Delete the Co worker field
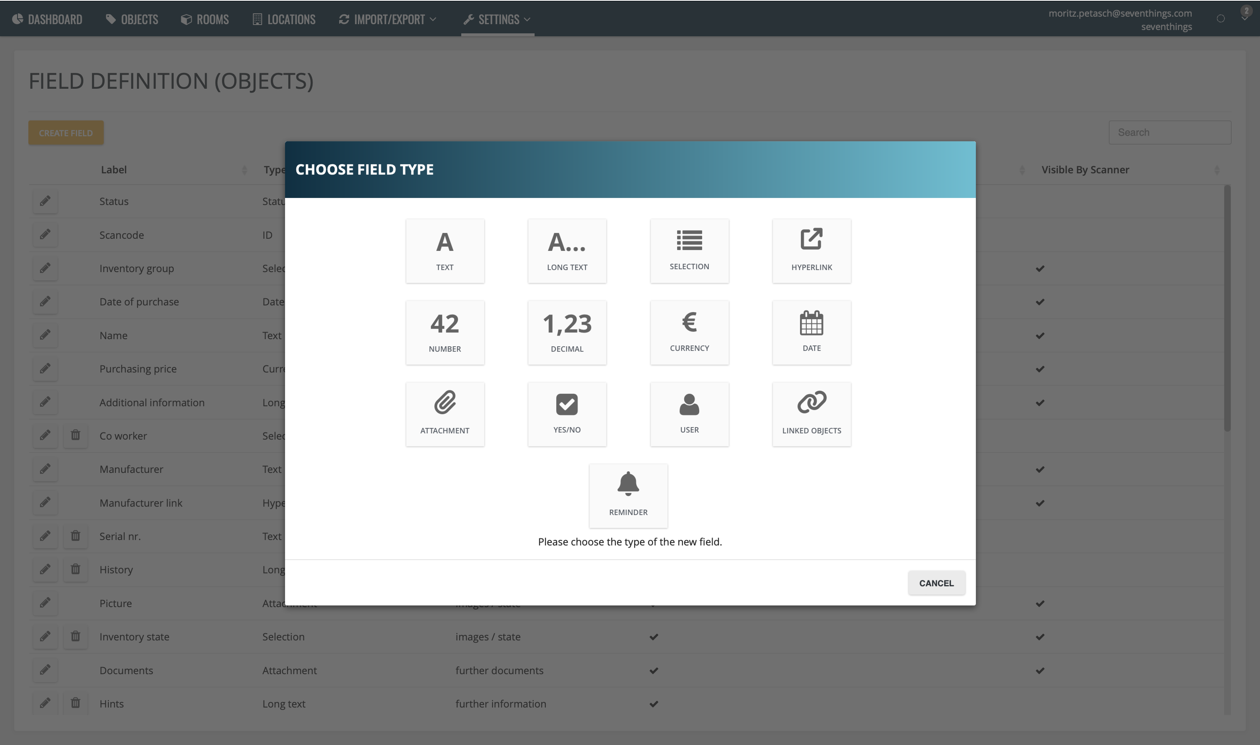This screenshot has width=1260, height=745. (x=75, y=435)
